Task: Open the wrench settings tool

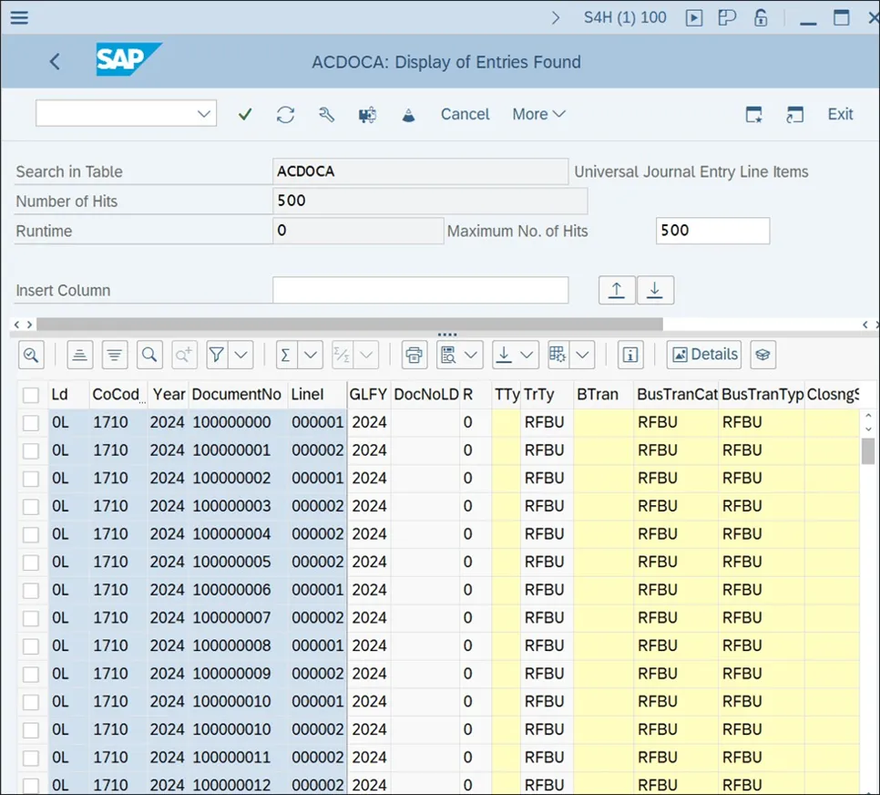Action: click(326, 115)
